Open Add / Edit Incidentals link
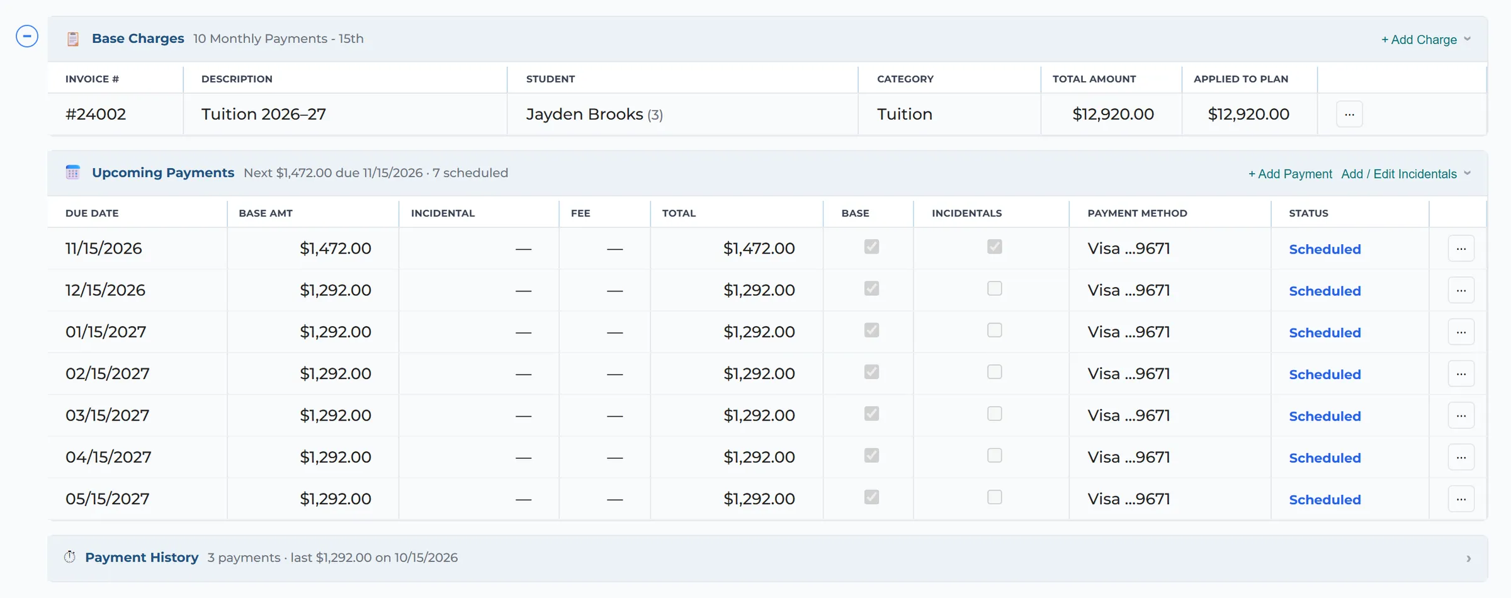This screenshot has height=598, width=1511. (x=1399, y=174)
